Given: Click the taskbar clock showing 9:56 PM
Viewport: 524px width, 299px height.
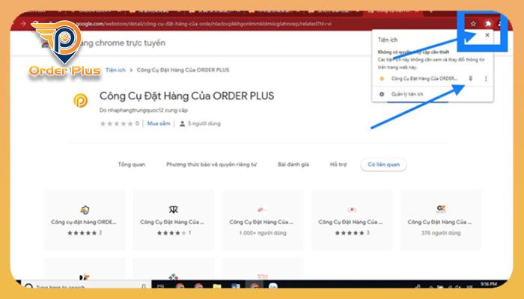Looking at the screenshot, I should (x=489, y=284).
